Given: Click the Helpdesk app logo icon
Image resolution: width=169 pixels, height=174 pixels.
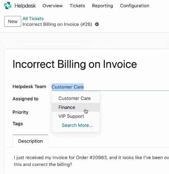Looking at the screenshot, I should click(x=8, y=5).
